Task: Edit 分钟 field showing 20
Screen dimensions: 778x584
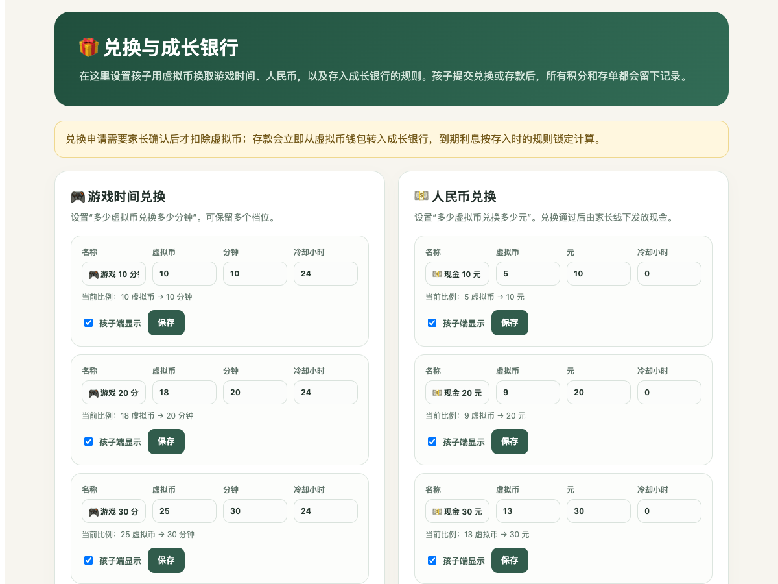Action: 255,392
